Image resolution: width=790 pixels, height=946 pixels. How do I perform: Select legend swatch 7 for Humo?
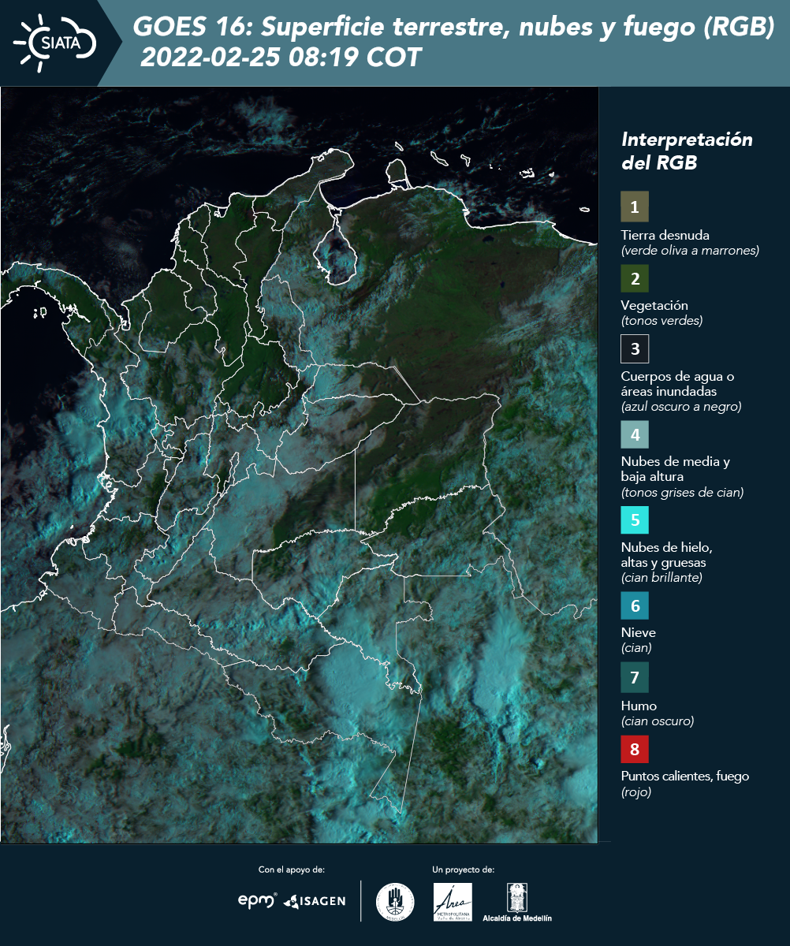point(635,677)
